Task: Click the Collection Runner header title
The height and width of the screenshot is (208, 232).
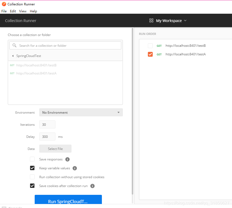Action: pos(21,21)
